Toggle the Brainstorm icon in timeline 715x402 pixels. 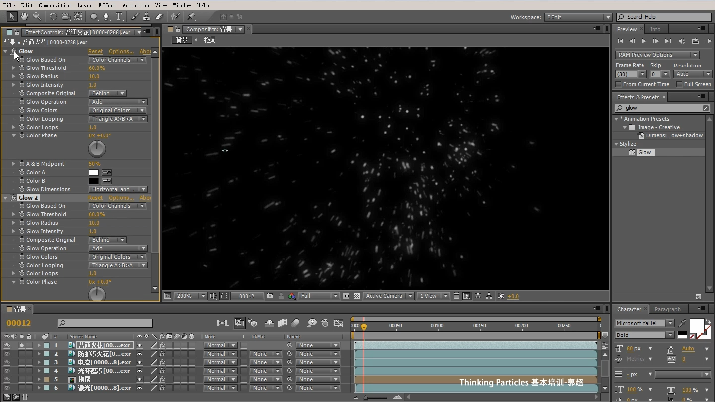312,323
